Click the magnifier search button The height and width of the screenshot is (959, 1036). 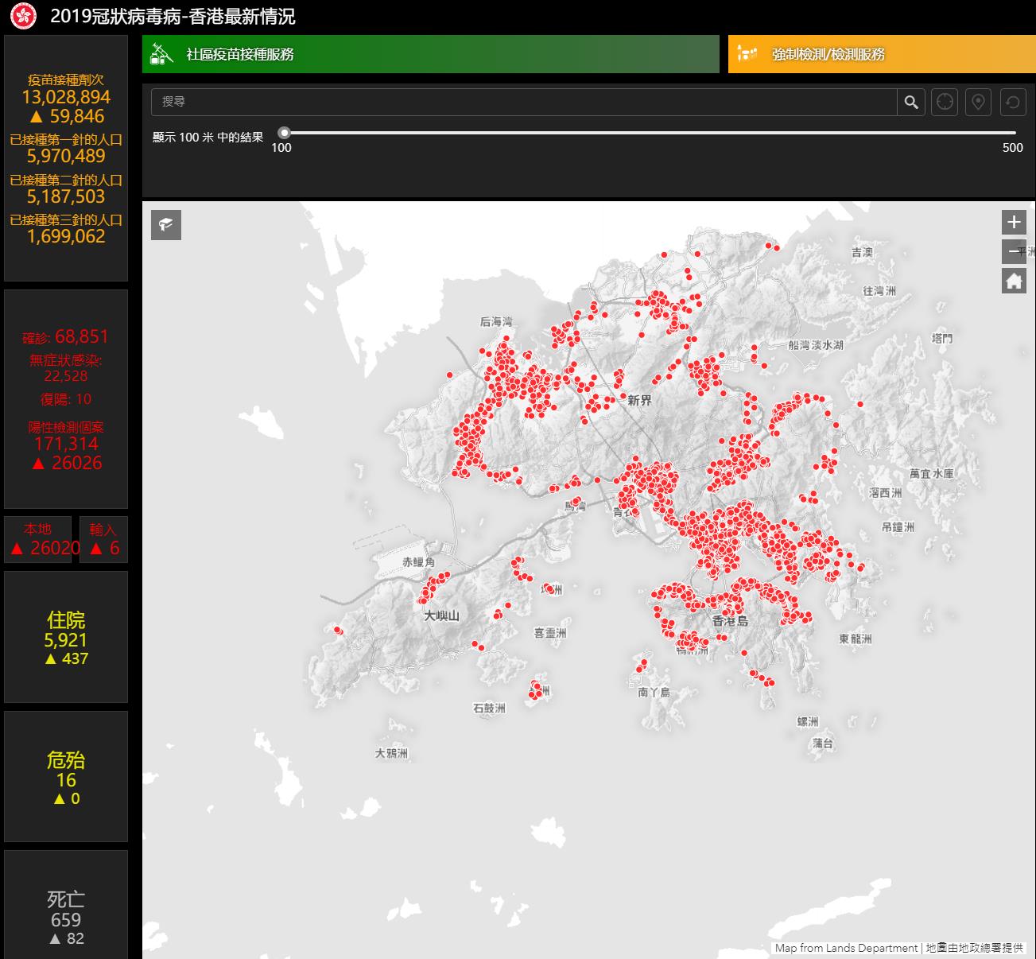[x=911, y=102]
